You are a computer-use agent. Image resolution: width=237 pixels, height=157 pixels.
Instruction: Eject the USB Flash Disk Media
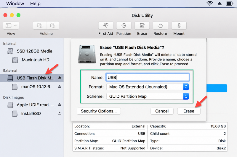(60, 78)
